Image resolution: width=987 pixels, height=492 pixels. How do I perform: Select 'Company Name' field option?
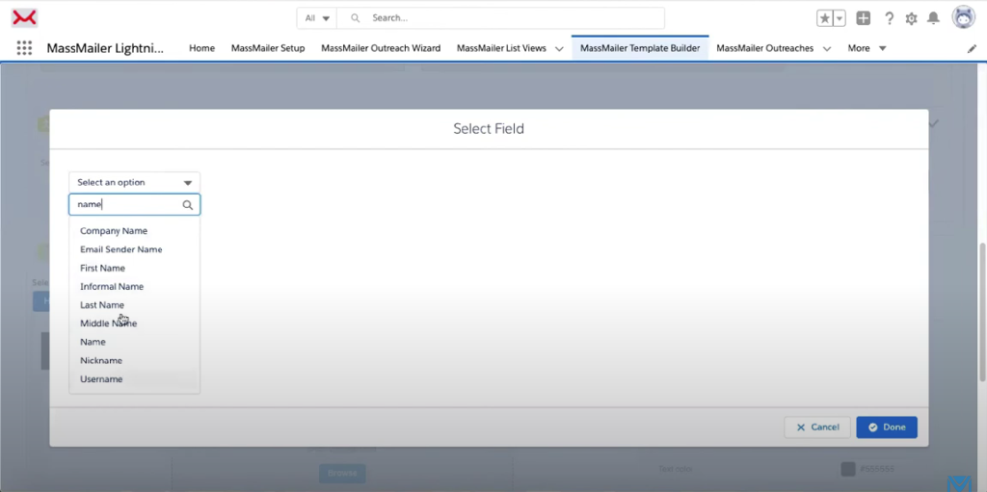114,231
